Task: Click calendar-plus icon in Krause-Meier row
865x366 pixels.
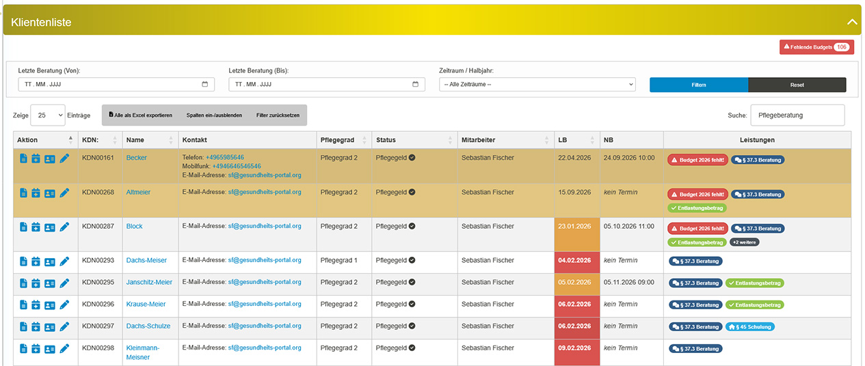Action: coord(36,305)
